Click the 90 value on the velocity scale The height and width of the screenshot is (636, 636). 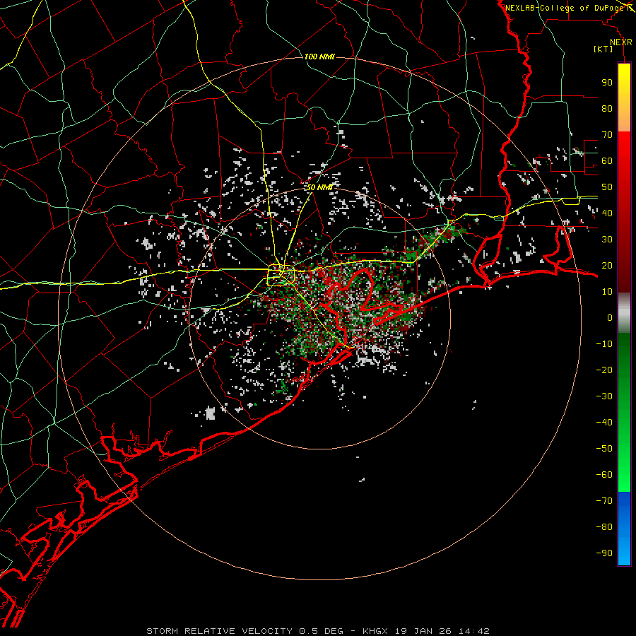click(x=607, y=83)
